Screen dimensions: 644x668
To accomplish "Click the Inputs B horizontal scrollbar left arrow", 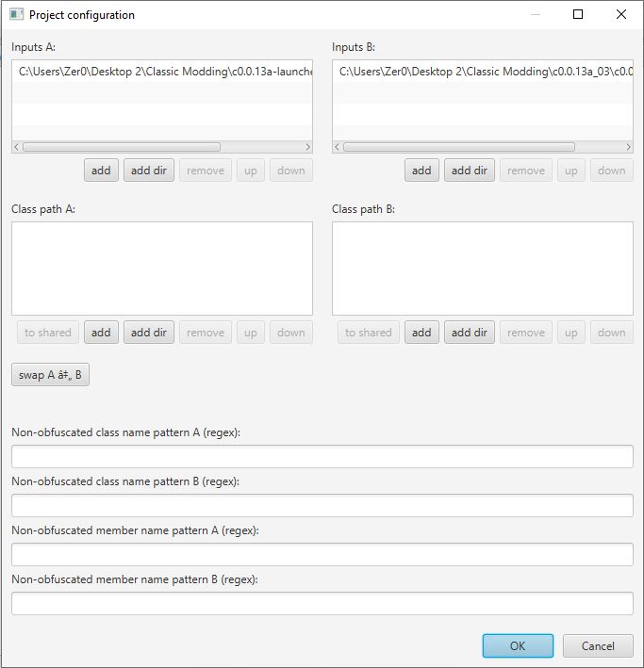I will (338, 147).
